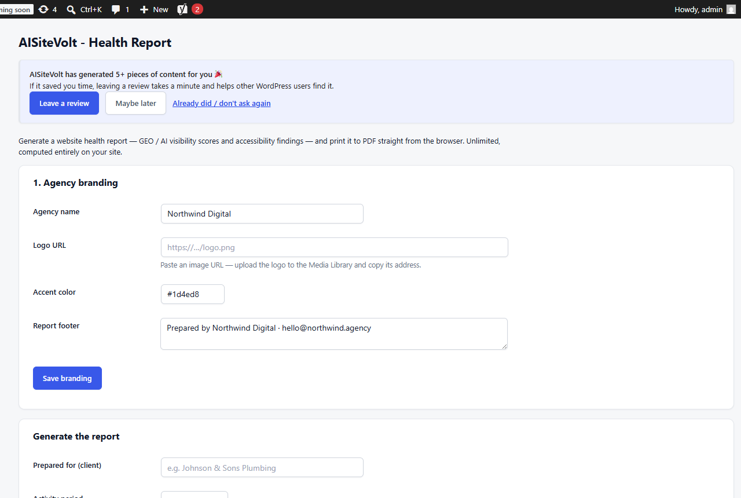Open the New content plus icon
The image size is (741, 498).
pos(144,9)
